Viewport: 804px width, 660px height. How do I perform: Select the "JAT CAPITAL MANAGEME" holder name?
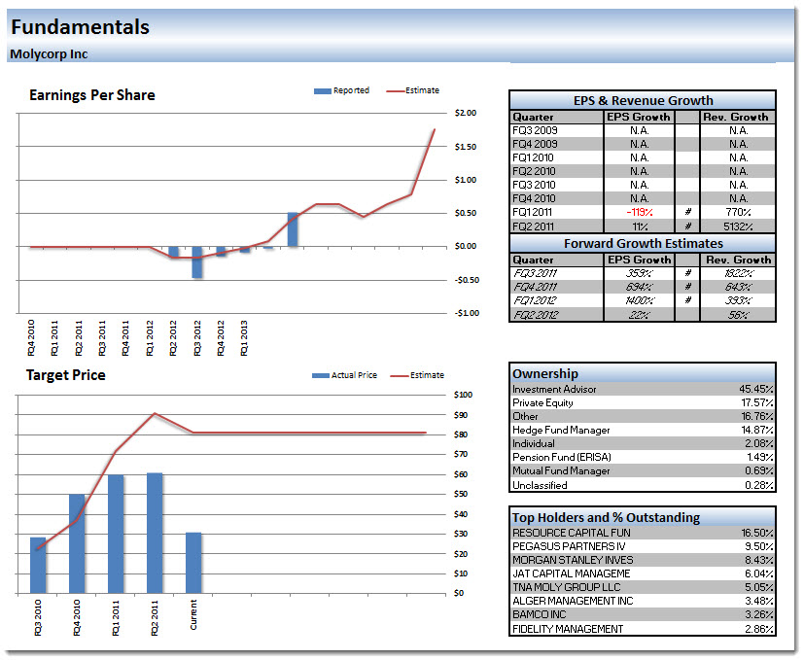(x=572, y=573)
